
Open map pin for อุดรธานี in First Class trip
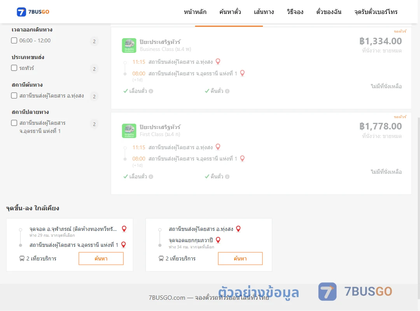(x=242, y=159)
